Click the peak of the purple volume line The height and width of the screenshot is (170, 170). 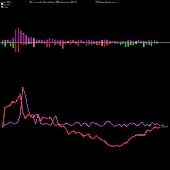tap(23, 87)
